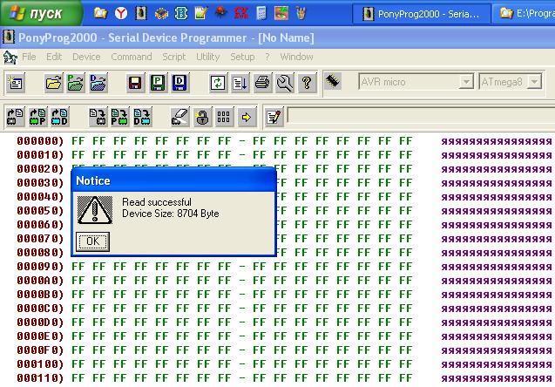The image size is (555, 387).
Task: Open the Utility menu
Action: tap(208, 57)
